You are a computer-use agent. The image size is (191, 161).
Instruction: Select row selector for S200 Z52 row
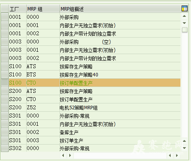click(x=5, y=107)
